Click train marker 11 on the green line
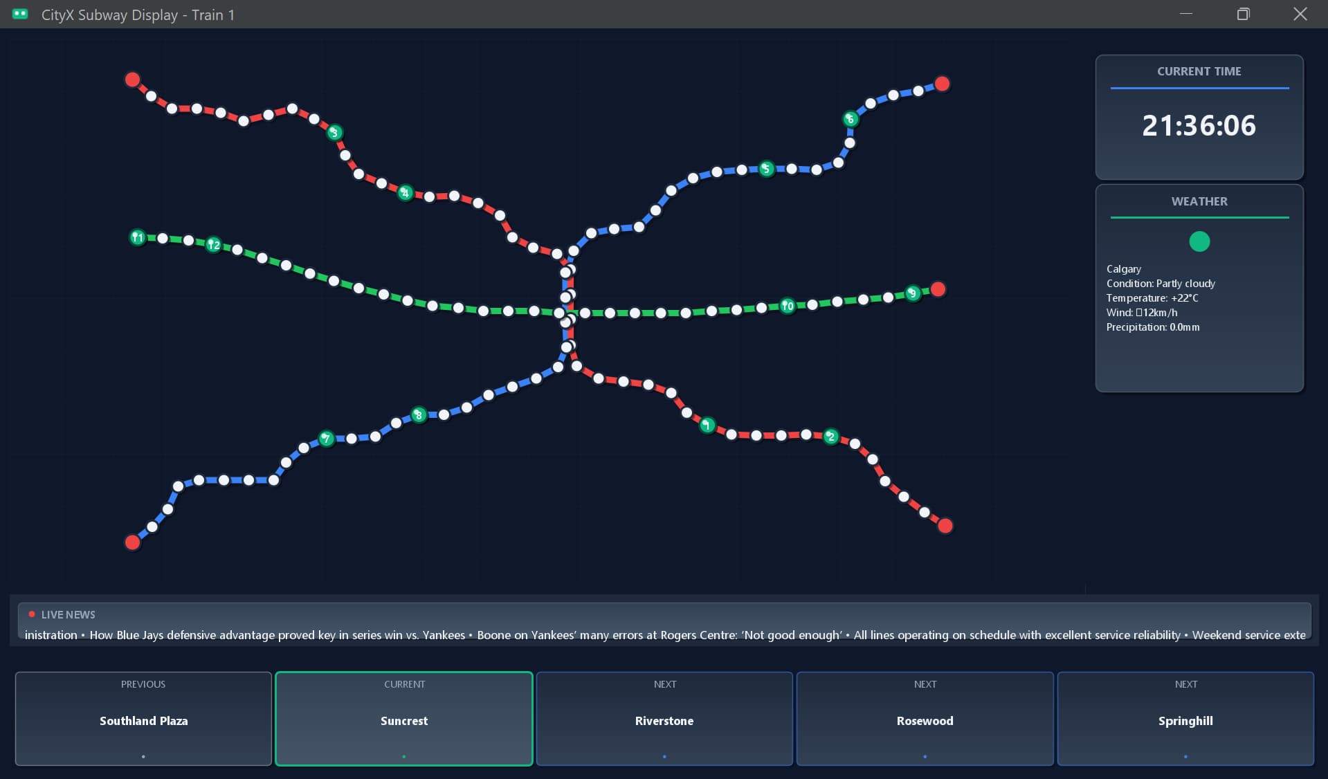The width and height of the screenshot is (1328, 779). point(138,237)
